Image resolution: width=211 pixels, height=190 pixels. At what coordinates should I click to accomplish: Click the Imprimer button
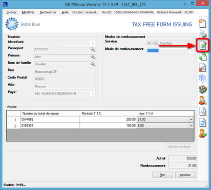(185, 175)
